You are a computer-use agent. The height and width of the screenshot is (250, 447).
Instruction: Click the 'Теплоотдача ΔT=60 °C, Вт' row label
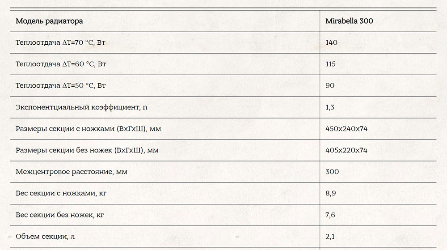[x=61, y=64]
